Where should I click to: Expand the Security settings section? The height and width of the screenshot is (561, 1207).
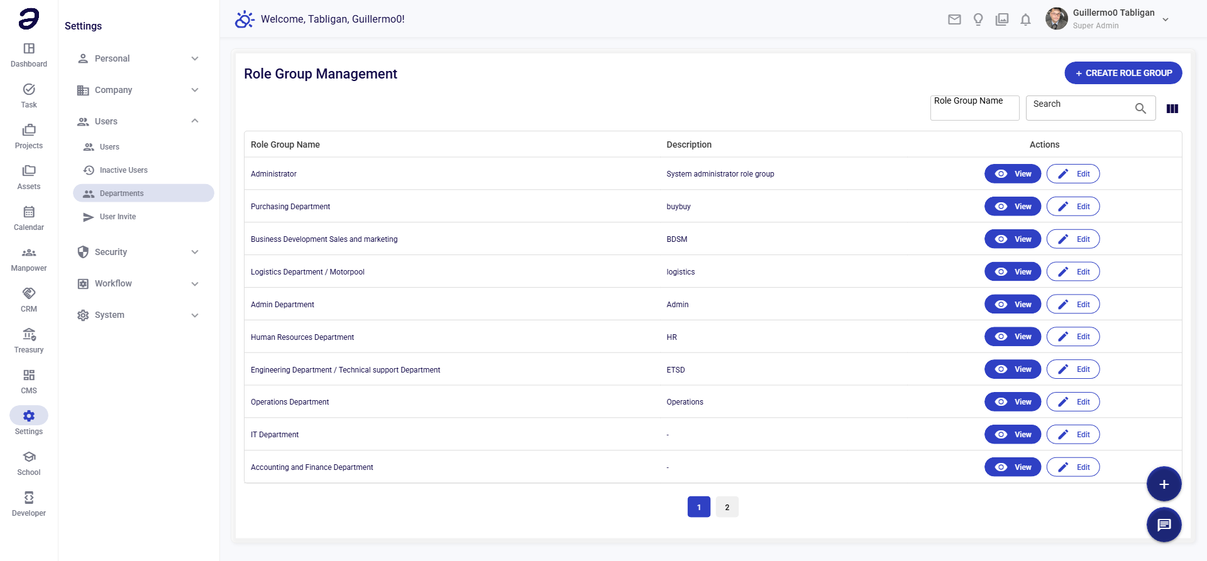138,252
